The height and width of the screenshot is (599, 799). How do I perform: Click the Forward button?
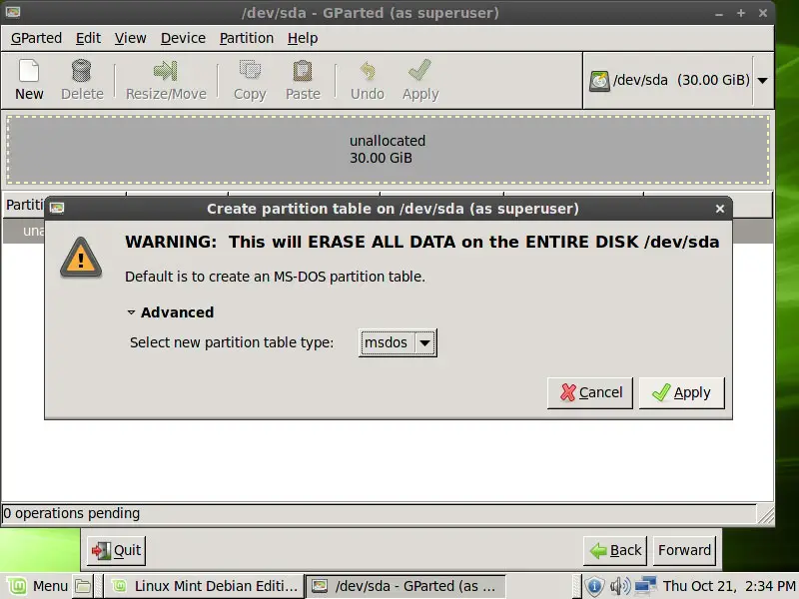pyautogui.click(x=684, y=551)
